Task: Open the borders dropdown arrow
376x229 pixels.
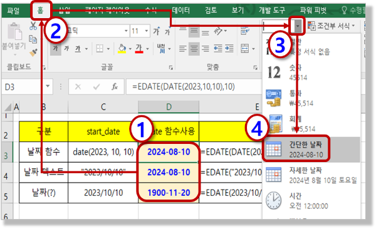Action: click(x=108, y=49)
